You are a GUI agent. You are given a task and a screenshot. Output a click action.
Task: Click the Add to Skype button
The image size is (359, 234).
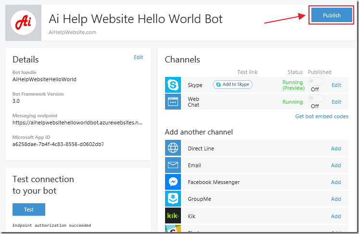(x=232, y=84)
